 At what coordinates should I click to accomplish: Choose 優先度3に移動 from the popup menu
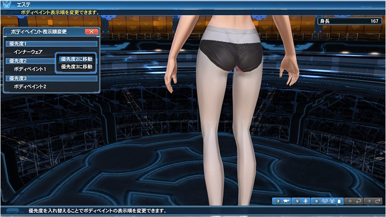76,67
